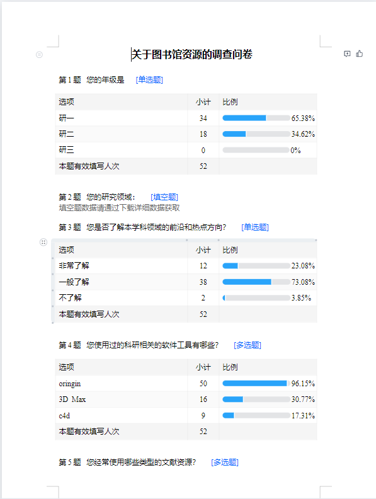
Task: Click the 比例 header in question 1 table
Action: coord(230,102)
